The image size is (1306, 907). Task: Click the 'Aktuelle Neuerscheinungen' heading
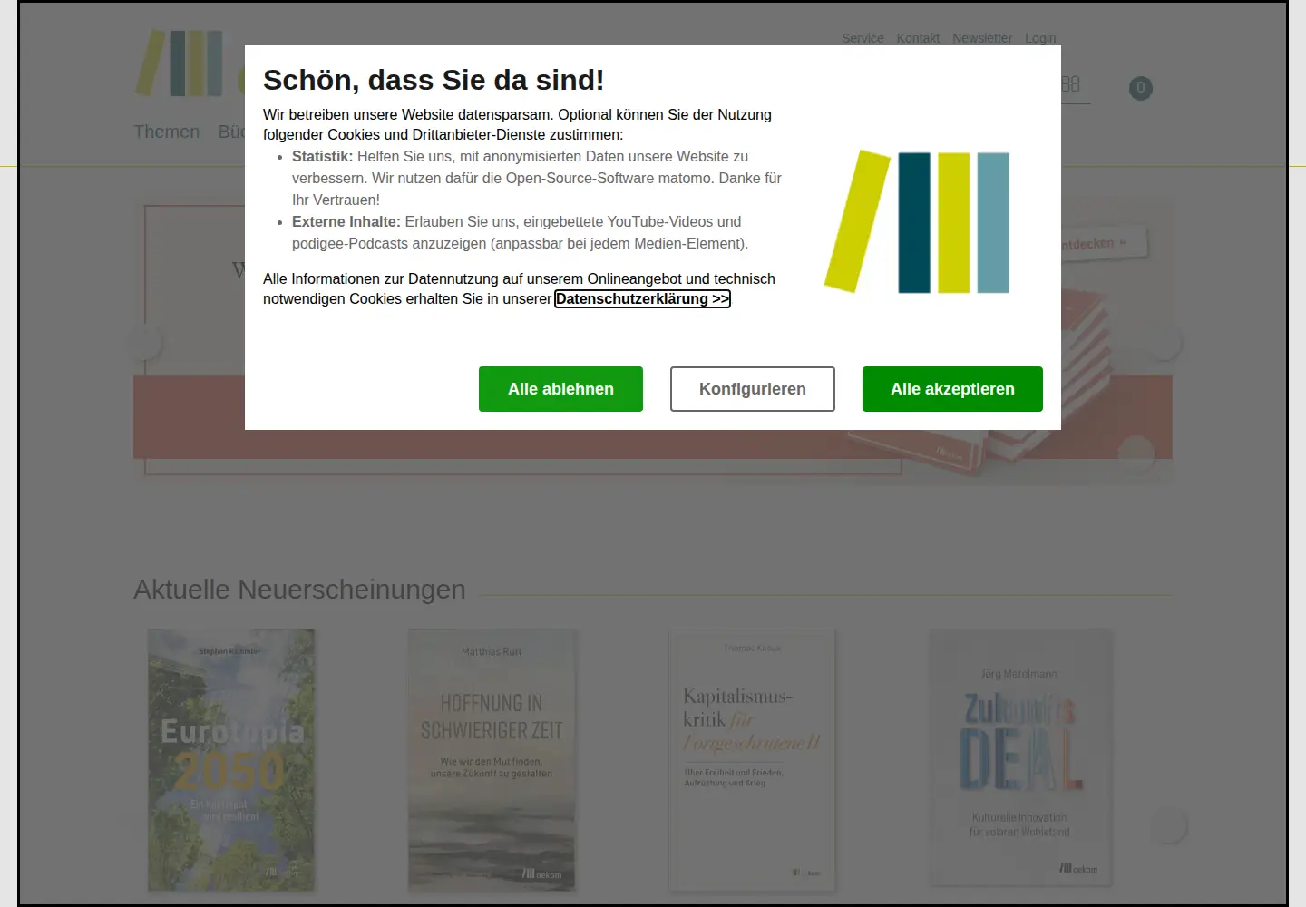299,590
